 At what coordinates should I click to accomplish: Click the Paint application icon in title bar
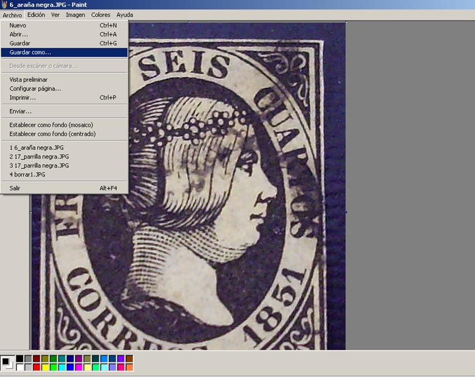pos(4,4)
